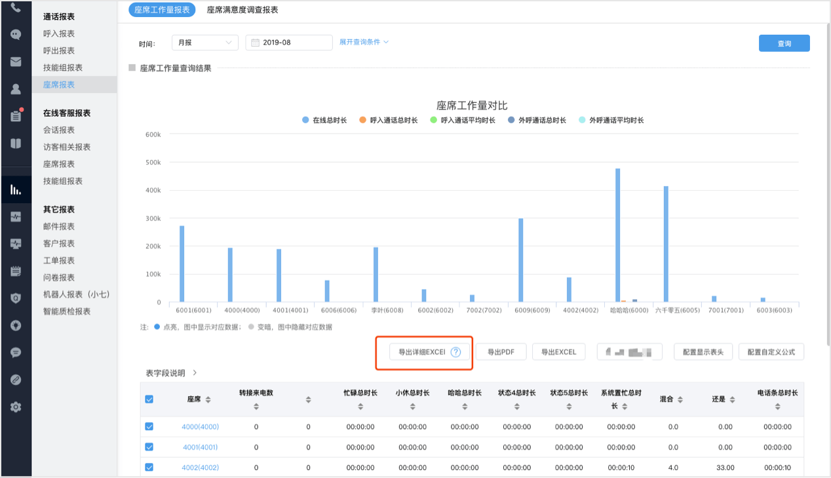Open the ticket clipboard icon with red dot
The image size is (831, 478).
16,116
